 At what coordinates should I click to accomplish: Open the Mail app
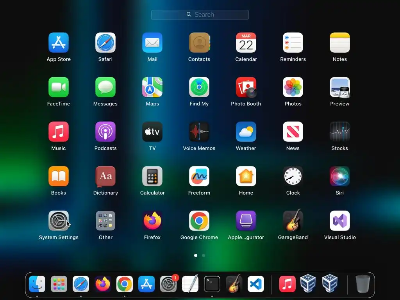click(x=152, y=43)
